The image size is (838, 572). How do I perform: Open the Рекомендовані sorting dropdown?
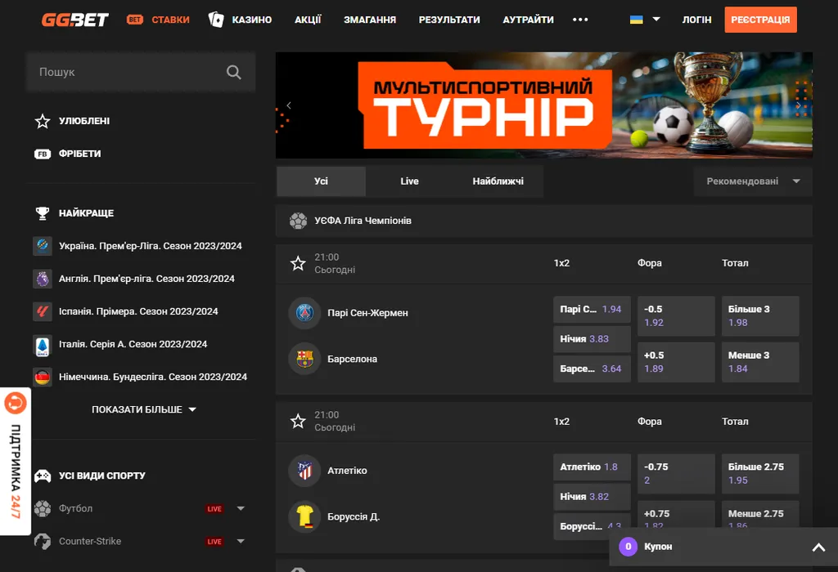752,181
